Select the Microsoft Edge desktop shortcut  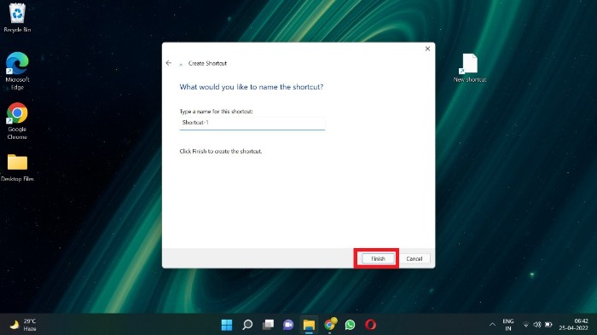pos(17,71)
